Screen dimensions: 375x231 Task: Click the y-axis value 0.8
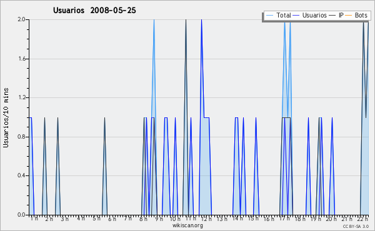tap(22, 137)
